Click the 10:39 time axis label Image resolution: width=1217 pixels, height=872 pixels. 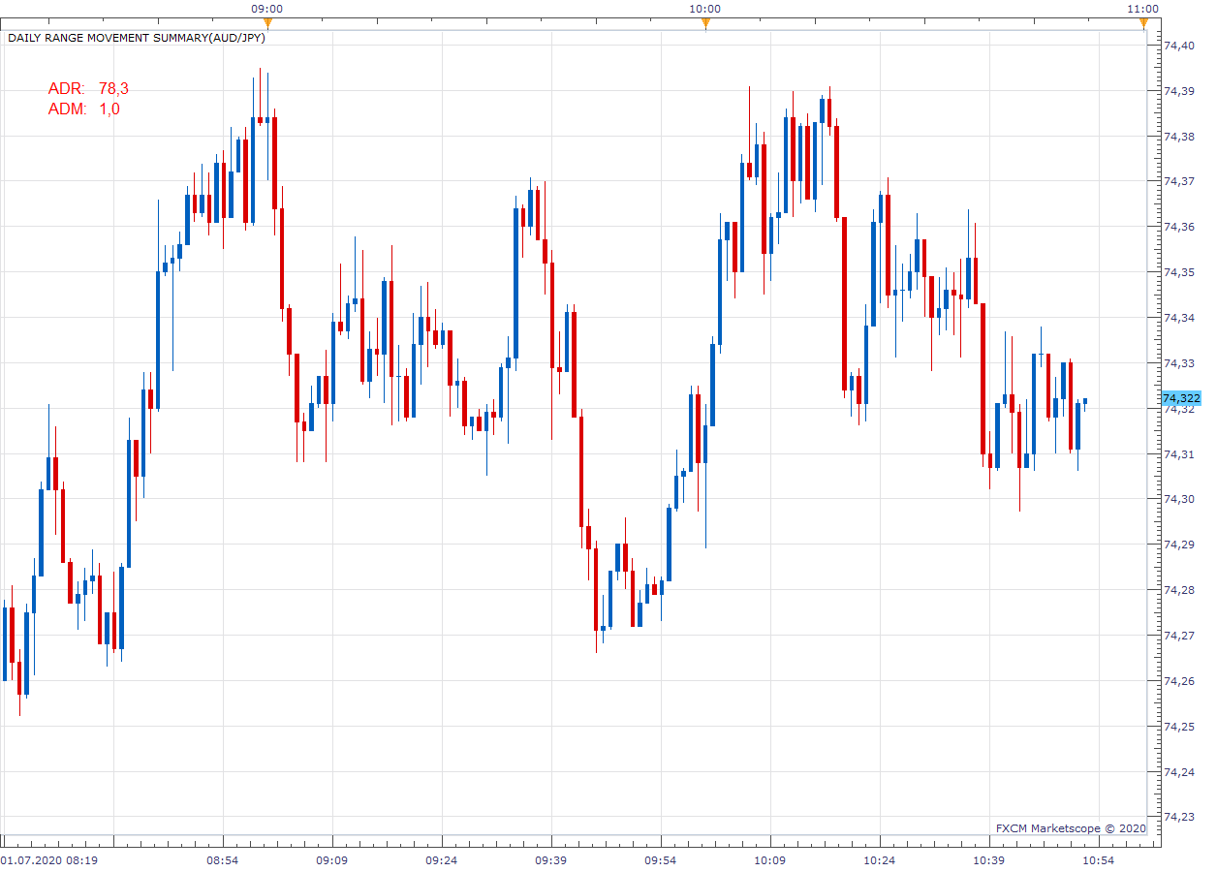point(989,859)
